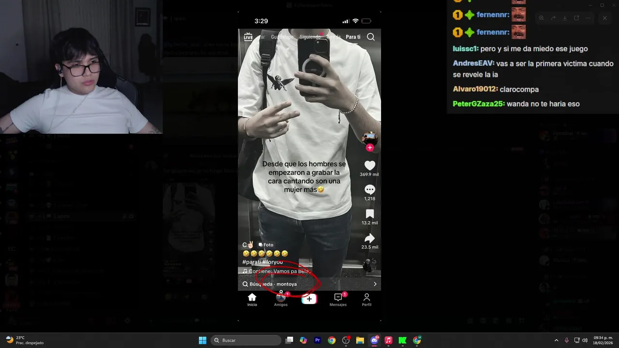Open Premiere Pro from the taskbar
Screen dimensions: 619x348
click(317, 340)
